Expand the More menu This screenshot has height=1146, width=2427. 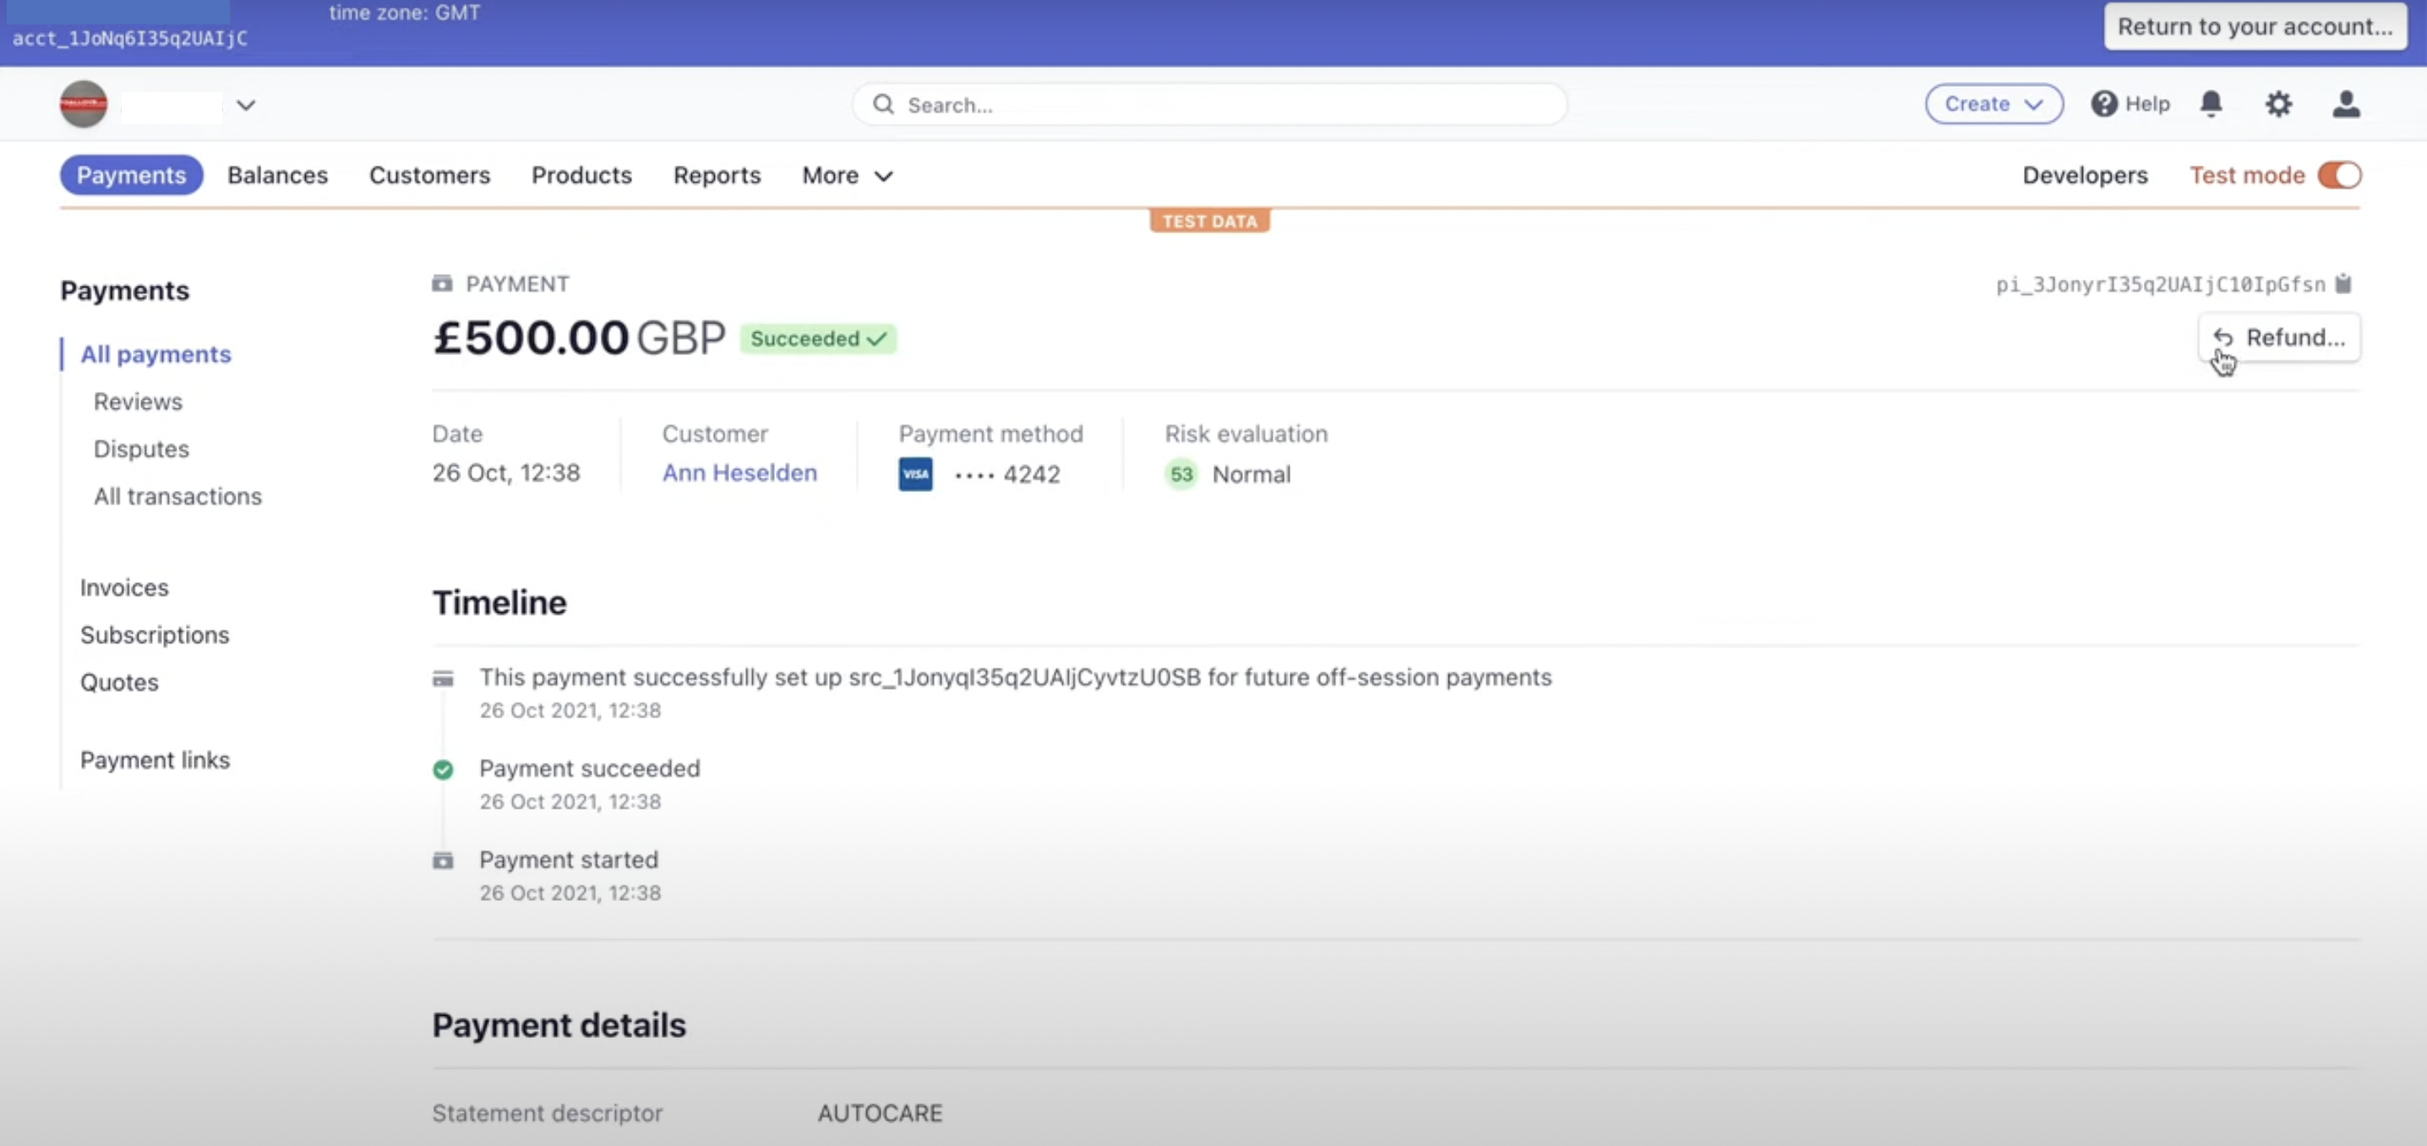[x=846, y=175]
